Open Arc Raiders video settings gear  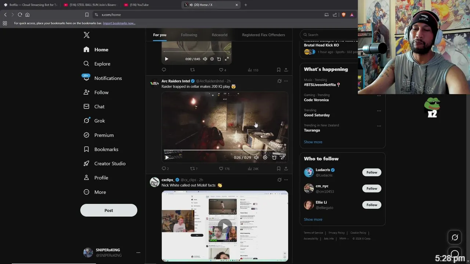tap(265, 158)
